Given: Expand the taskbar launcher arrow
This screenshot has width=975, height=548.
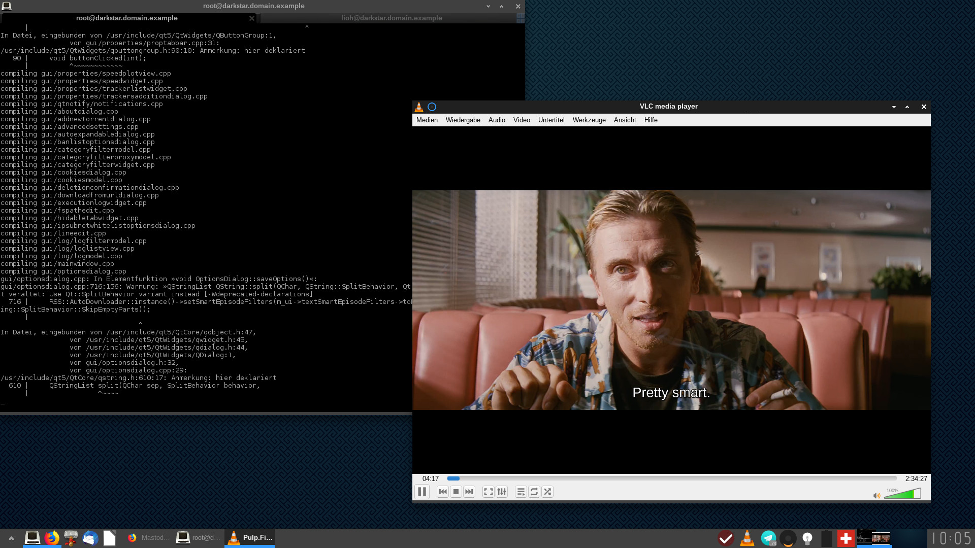Looking at the screenshot, I should pyautogui.click(x=11, y=538).
